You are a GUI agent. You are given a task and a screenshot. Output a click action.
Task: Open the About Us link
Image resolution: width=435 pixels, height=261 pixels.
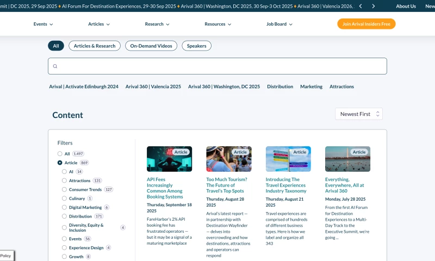click(x=406, y=6)
